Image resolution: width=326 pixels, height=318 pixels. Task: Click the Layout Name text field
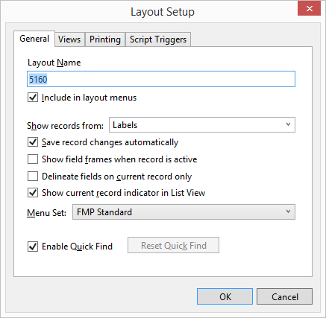click(161, 79)
